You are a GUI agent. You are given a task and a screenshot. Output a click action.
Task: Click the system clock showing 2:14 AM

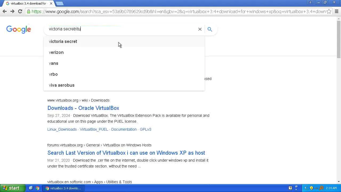coord(331,188)
